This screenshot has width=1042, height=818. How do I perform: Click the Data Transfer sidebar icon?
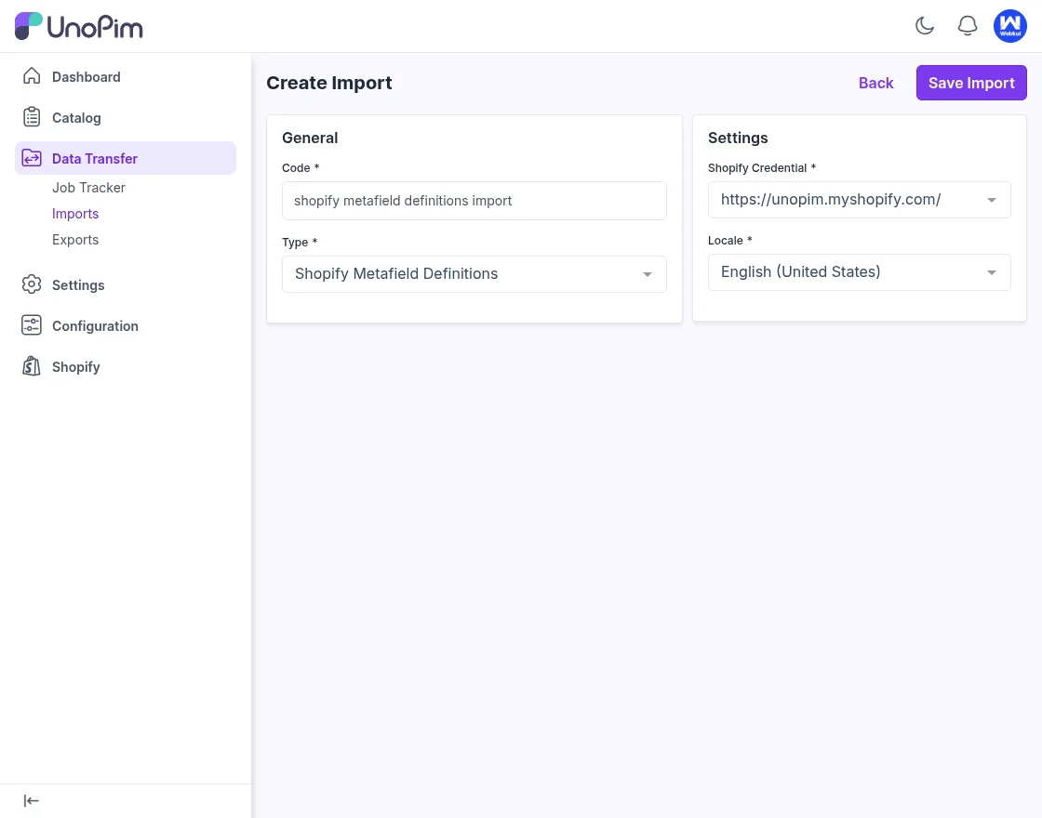point(32,158)
